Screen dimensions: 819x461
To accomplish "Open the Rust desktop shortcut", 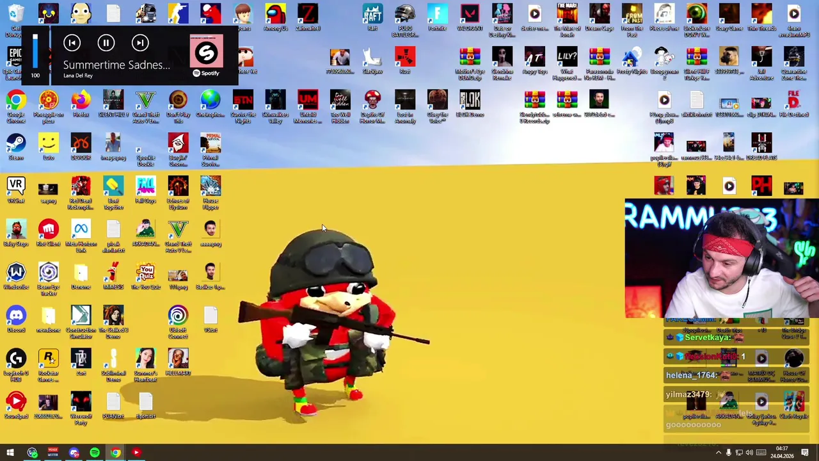I will [405, 61].
